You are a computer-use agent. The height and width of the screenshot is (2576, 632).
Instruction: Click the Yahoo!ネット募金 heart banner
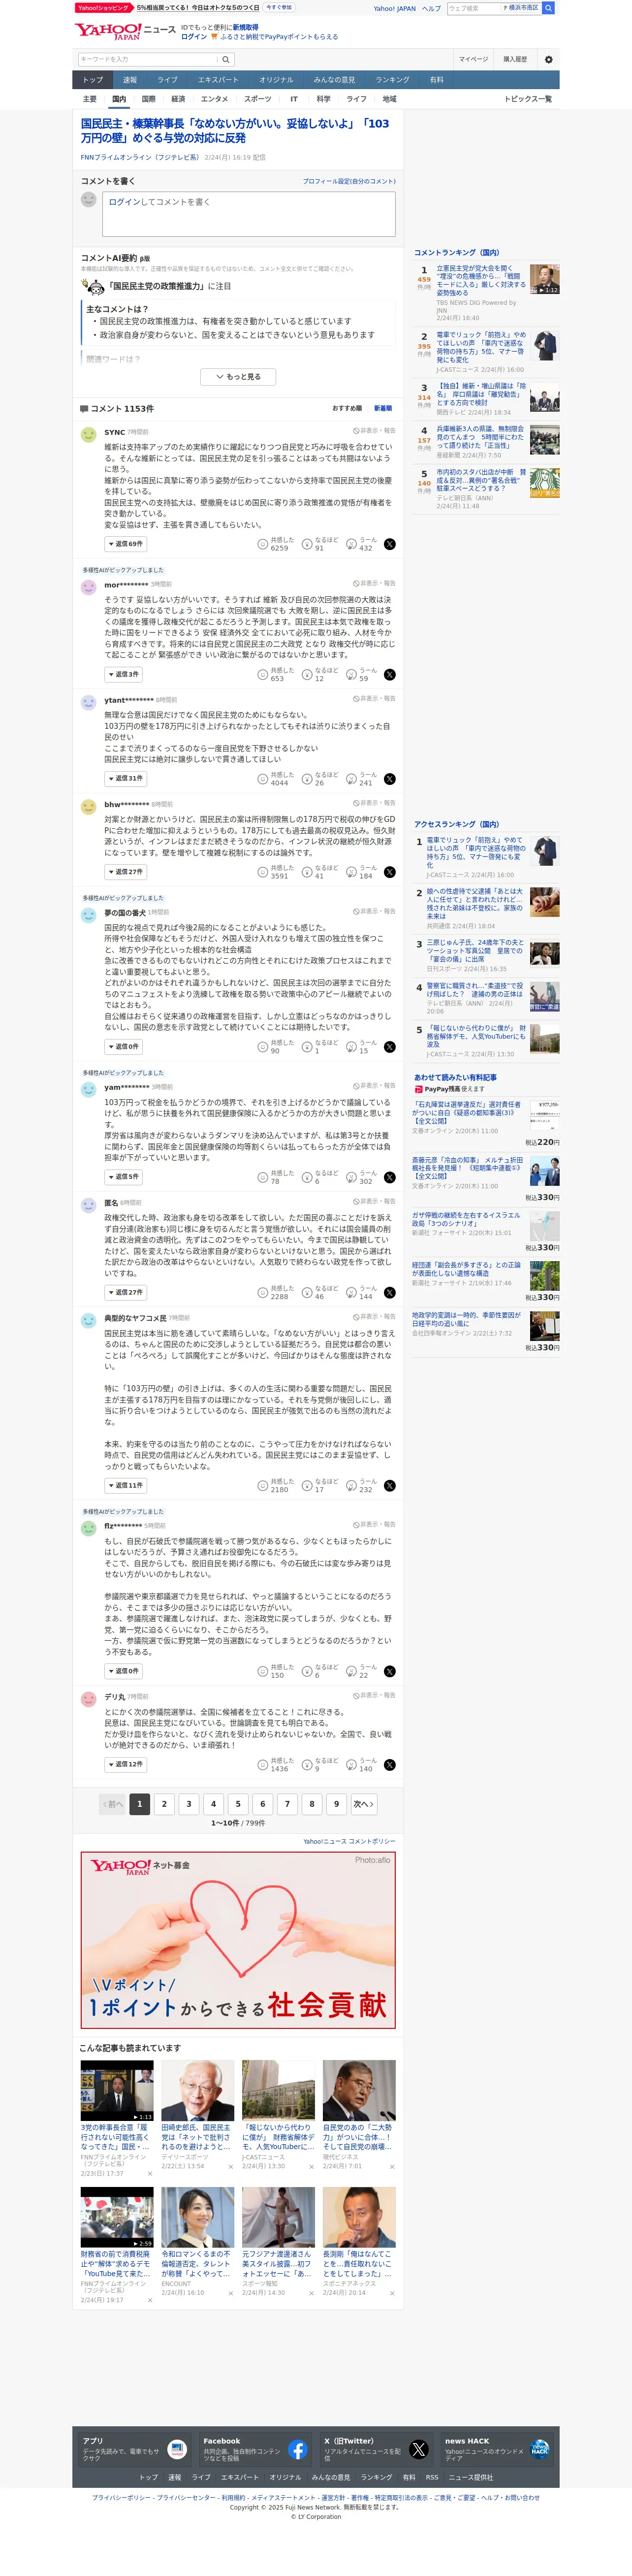(x=238, y=1940)
